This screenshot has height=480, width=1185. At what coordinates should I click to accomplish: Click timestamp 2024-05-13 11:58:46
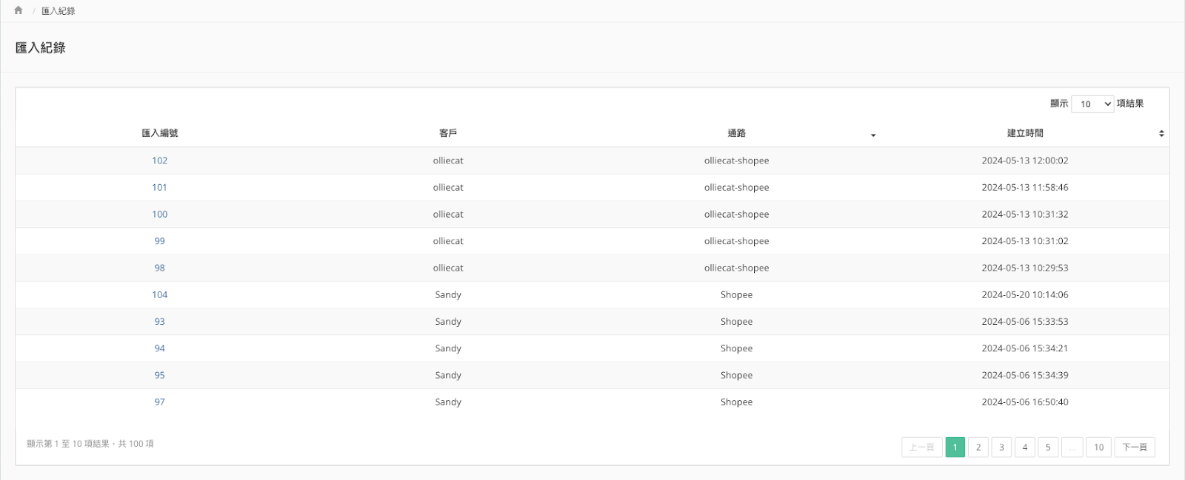pos(1025,187)
